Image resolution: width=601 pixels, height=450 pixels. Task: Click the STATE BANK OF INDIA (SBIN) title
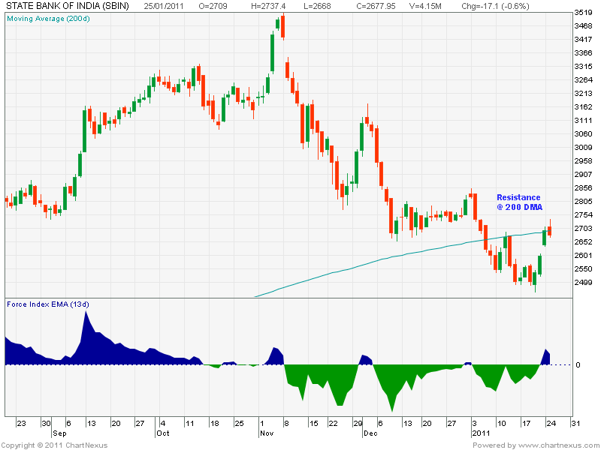[x=68, y=6]
